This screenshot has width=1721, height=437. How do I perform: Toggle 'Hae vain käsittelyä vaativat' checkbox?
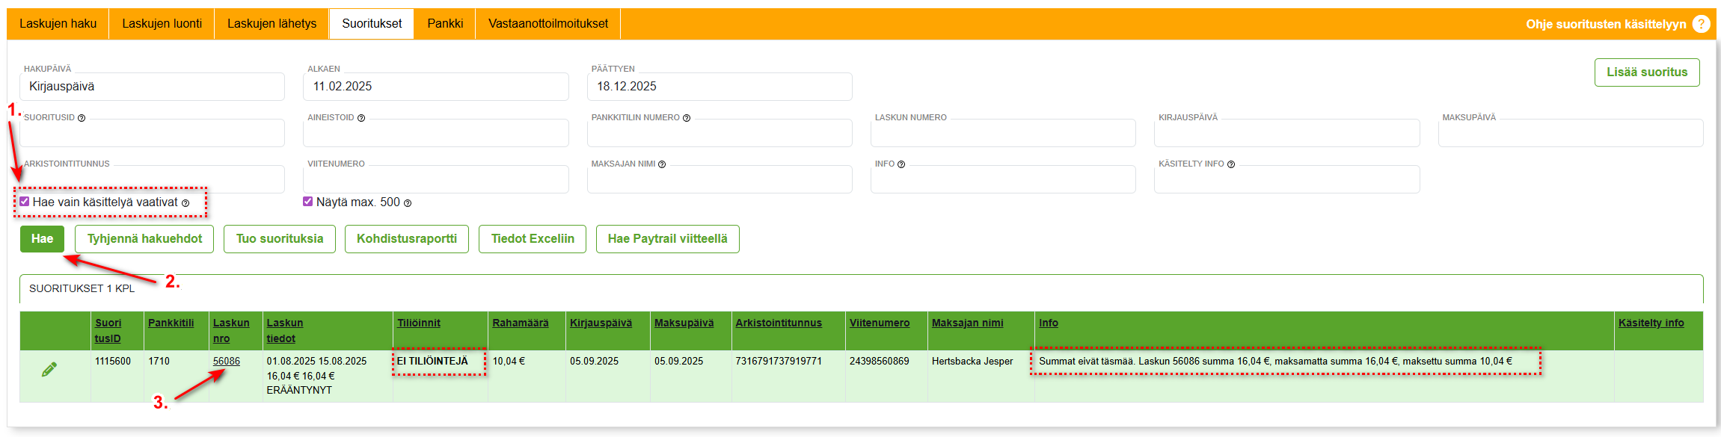25,202
